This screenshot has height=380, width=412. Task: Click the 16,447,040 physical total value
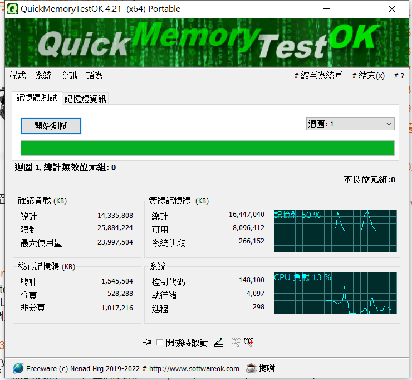click(247, 215)
